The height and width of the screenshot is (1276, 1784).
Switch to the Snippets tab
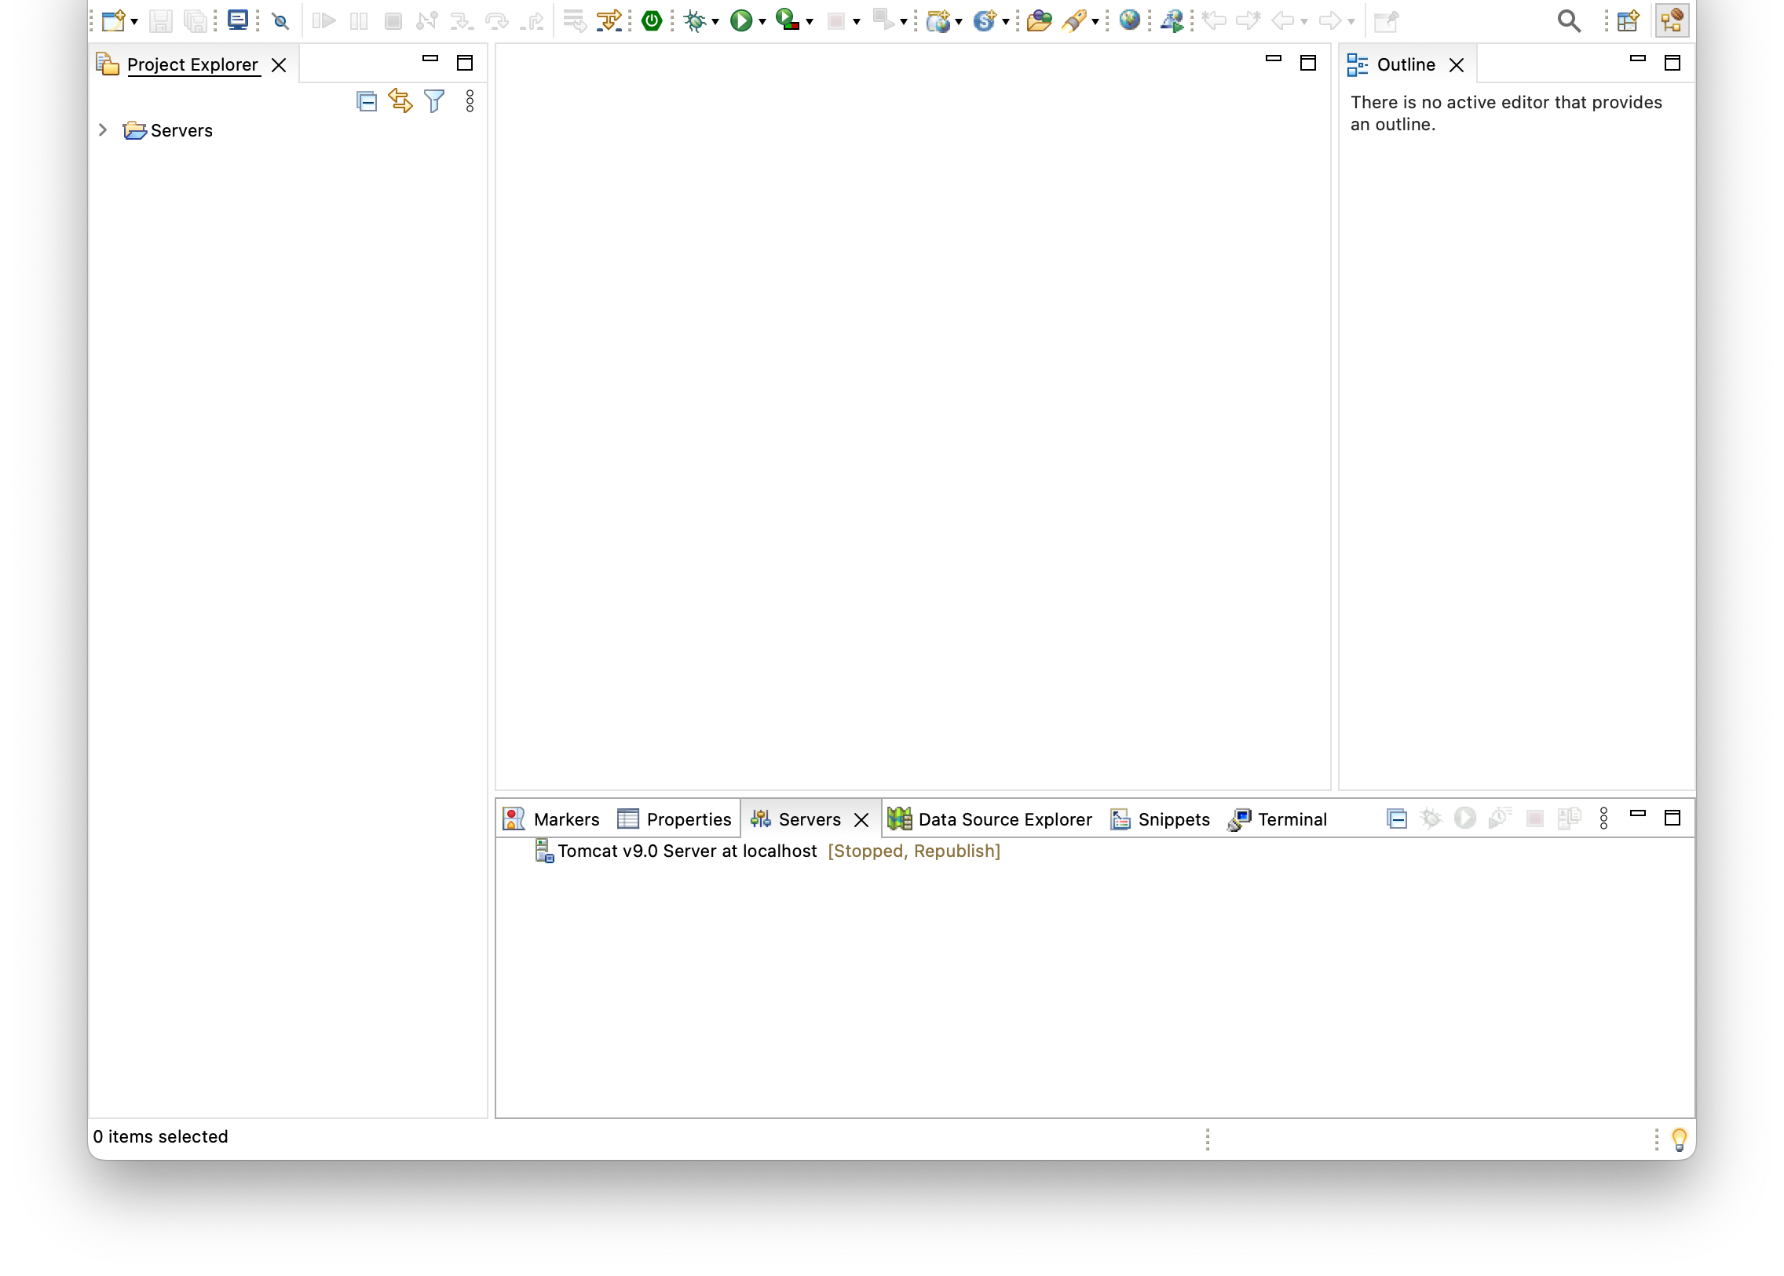pos(1160,818)
